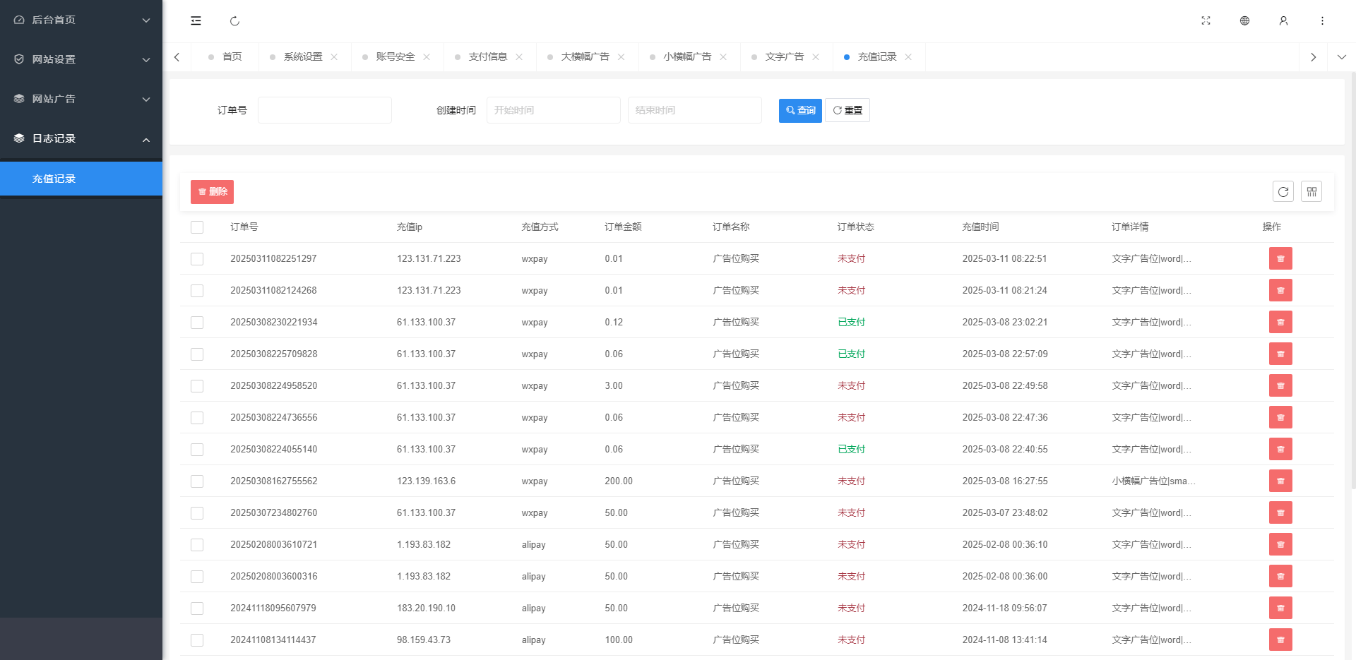Close the 充值记录 tab
Screen dimensions: 1356x660
(x=908, y=57)
